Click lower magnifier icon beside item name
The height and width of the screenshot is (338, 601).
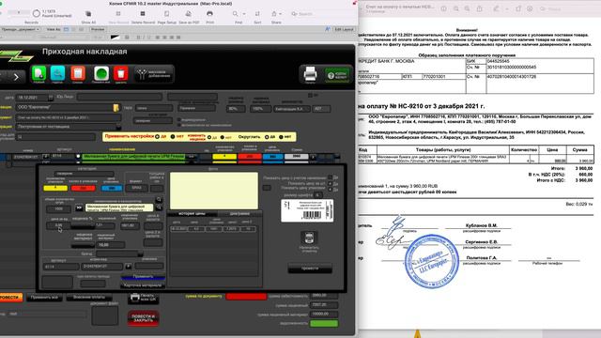(x=159, y=207)
